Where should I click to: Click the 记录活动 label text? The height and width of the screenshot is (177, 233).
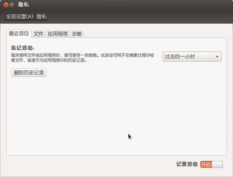pos(187,164)
